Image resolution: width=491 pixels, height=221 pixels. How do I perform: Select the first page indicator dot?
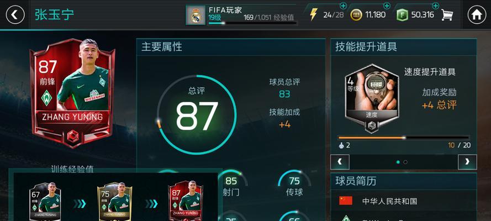(398, 162)
